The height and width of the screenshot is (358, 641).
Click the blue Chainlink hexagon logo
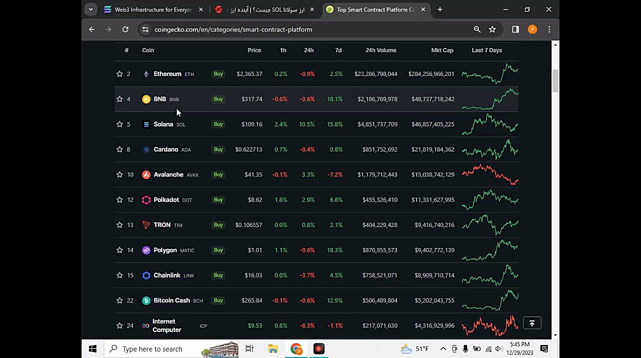146,275
